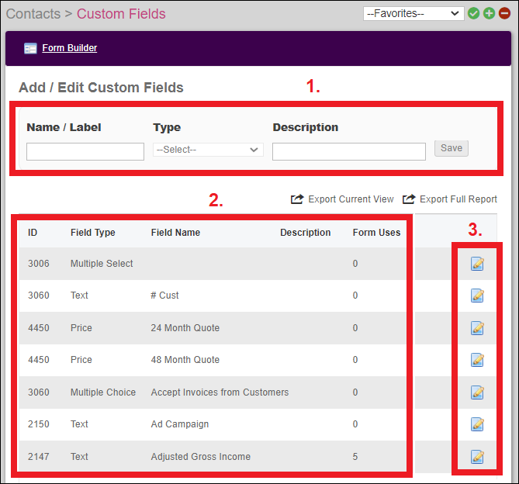Edit the 24 Month Quote field
519x484 pixels.
pos(477,328)
